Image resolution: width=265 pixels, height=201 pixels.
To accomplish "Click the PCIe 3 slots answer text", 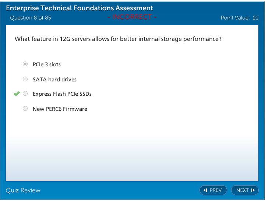I will click(47, 64).
